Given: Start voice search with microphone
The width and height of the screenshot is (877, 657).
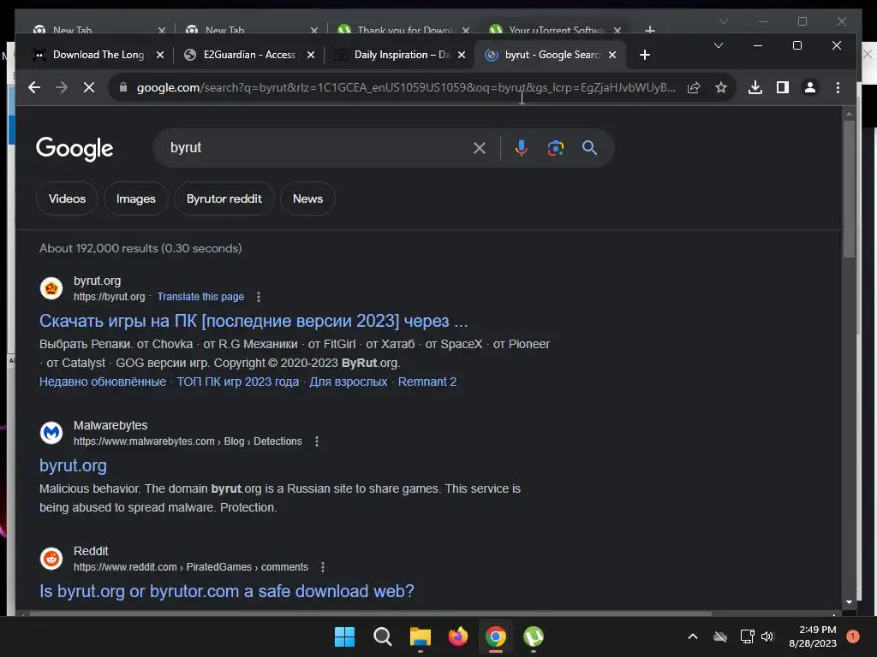Looking at the screenshot, I should pos(522,148).
